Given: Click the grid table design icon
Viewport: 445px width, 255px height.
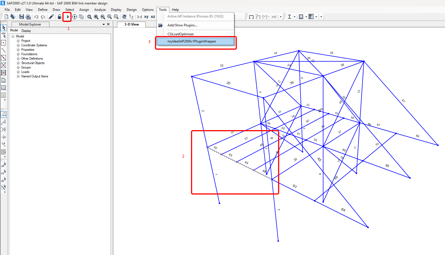Looking at the screenshot, I should (311, 17).
